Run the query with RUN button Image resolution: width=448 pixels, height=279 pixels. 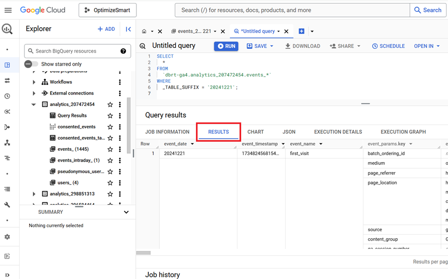point(226,46)
